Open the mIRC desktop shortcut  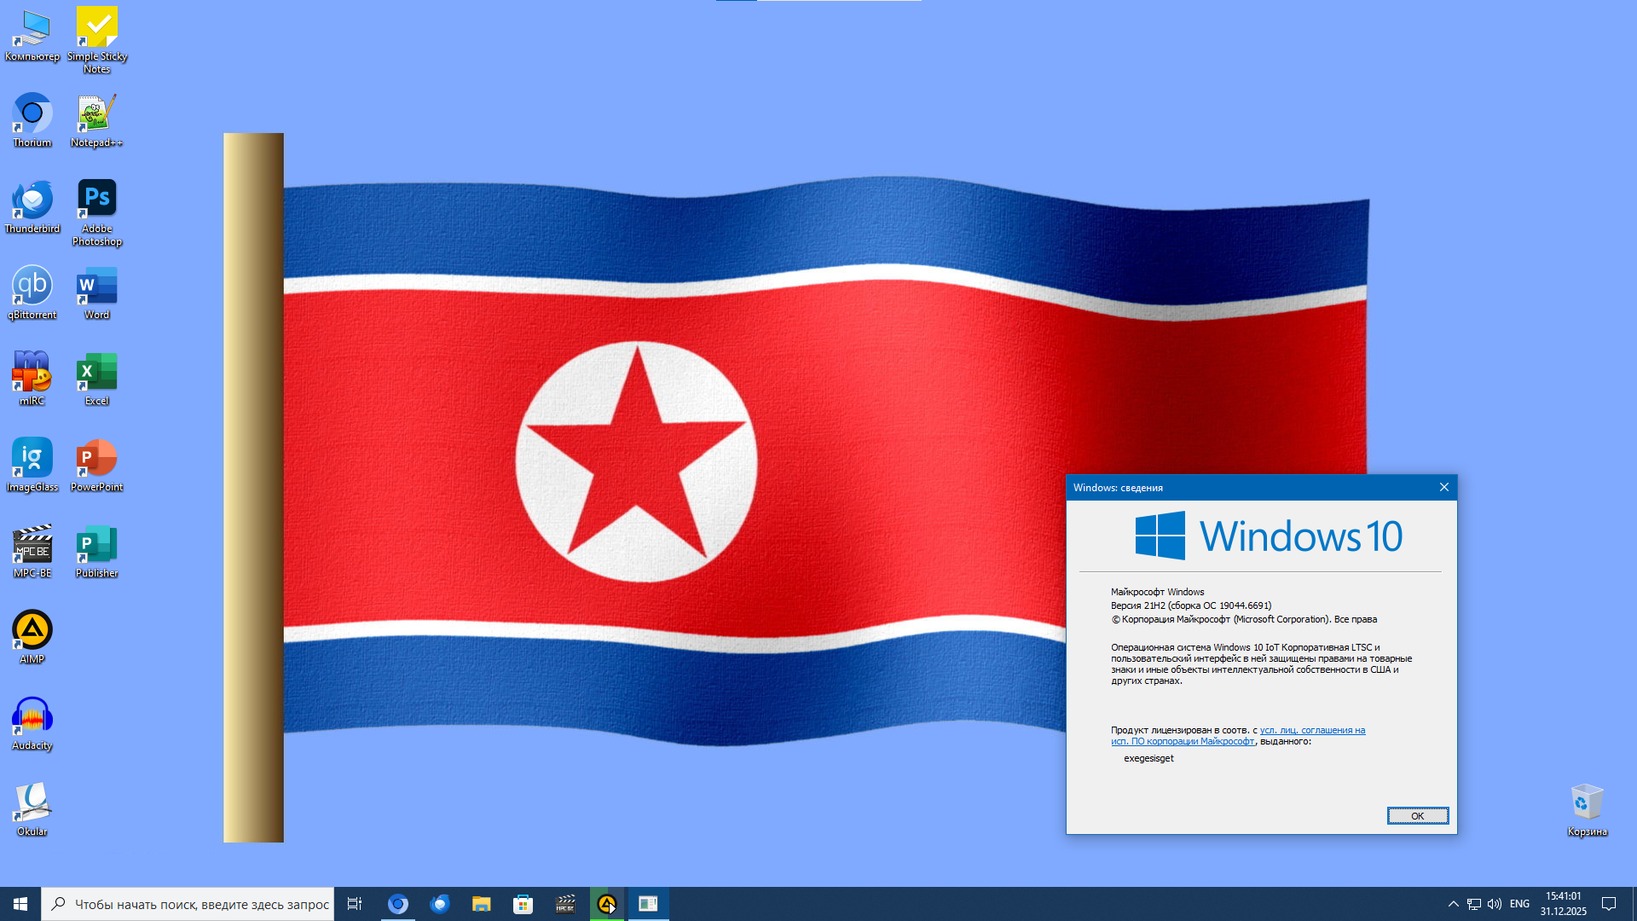(32, 372)
